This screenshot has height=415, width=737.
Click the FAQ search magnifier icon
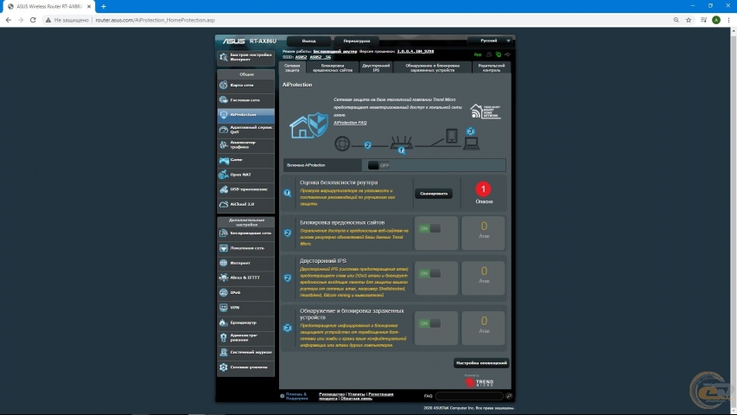509,396
